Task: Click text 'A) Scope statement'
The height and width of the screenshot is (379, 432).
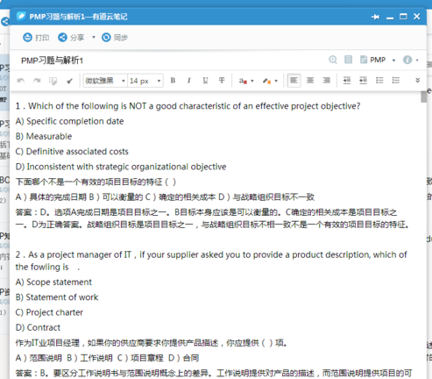Action: [x=53, y=282]
